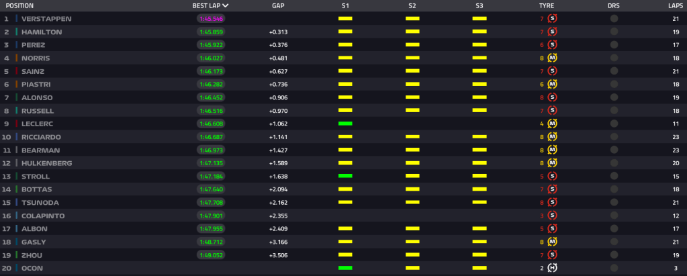Click Zhou's soft tyre icon
Screen dimensions: 687x276
point(553,255)
